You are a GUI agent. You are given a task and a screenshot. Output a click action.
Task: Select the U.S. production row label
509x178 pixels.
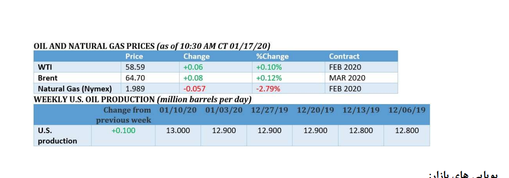point(57,136)
